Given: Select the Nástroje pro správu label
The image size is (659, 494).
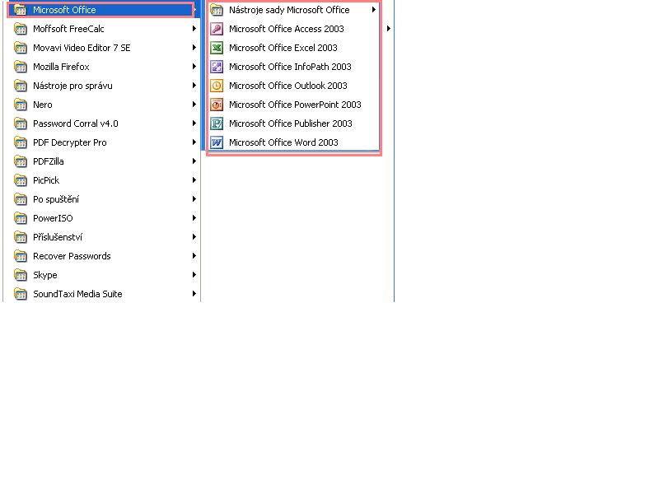Looking at the screenshot, I should click(x=72, y=86).
